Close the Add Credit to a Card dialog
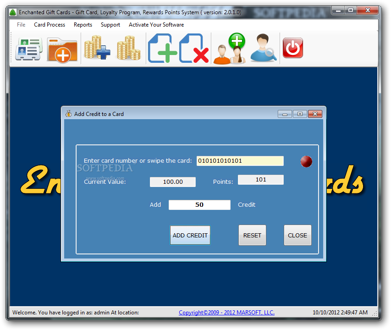 (315, 114)
